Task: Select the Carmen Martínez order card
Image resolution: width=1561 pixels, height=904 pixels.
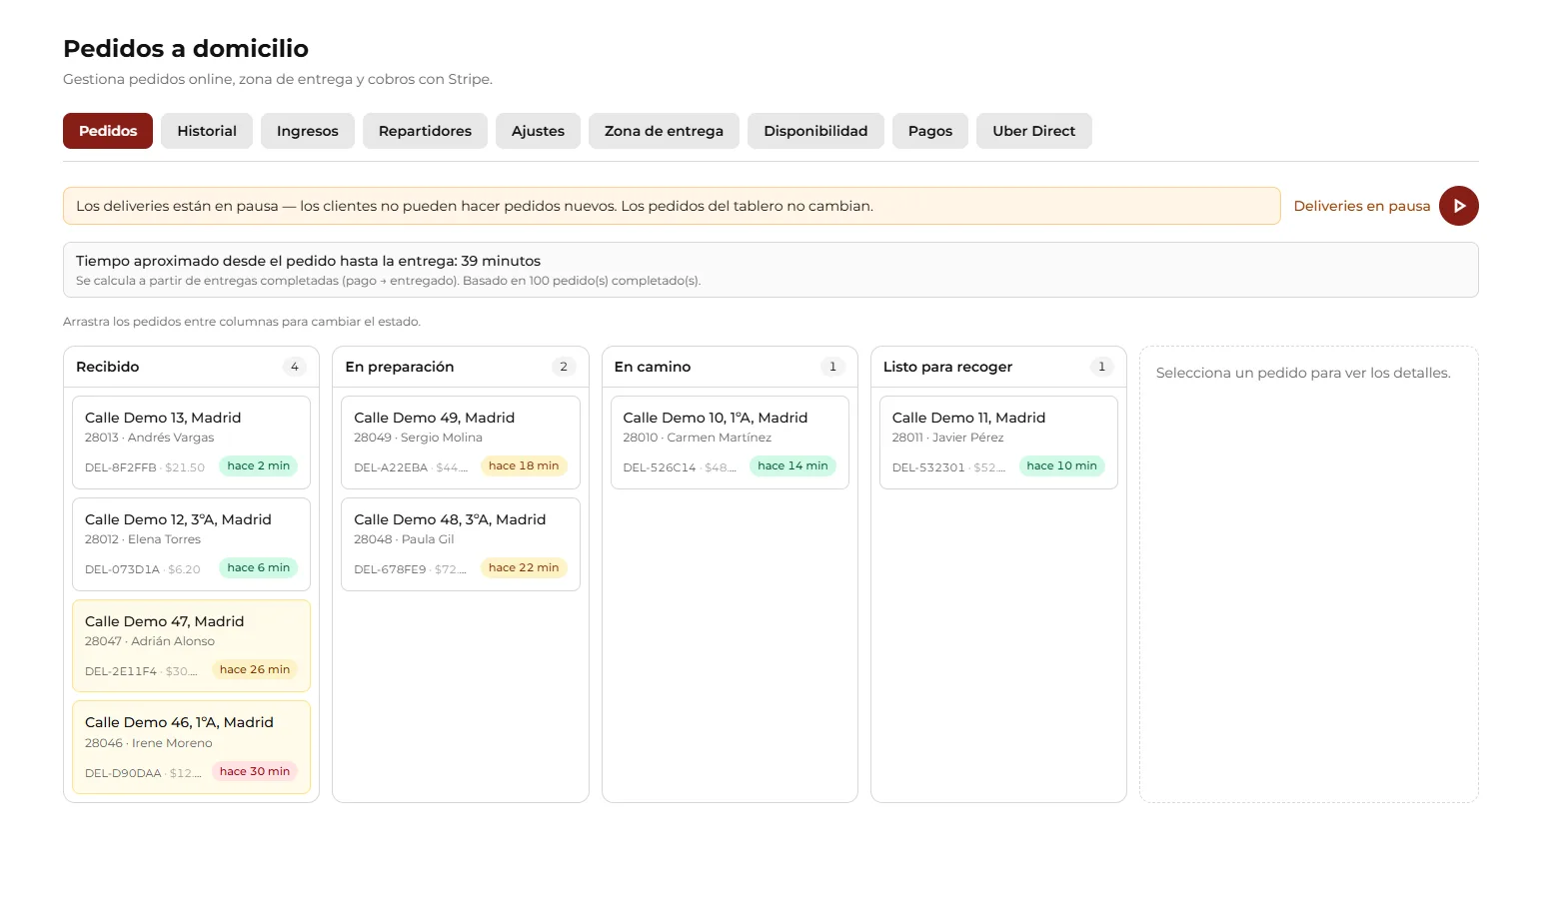Action: click(x=730, y=443)
